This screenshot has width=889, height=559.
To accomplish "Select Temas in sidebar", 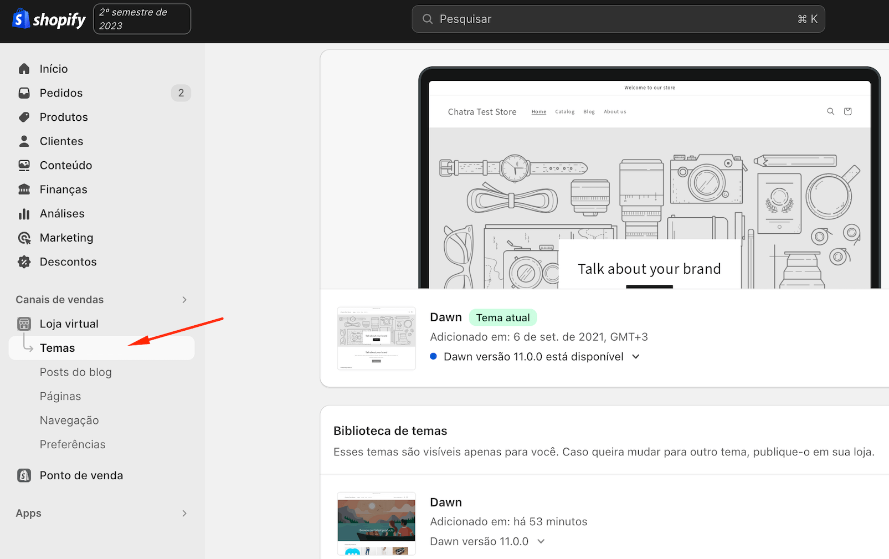I will 102,348.
